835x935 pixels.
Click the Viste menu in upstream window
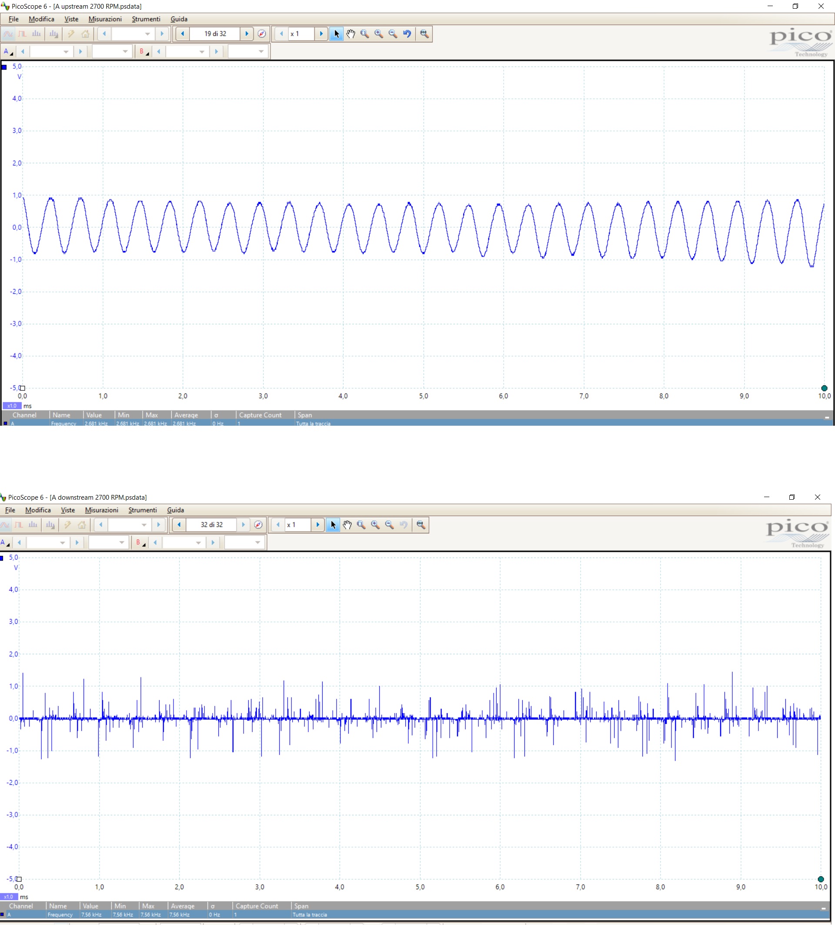[71, 19]
